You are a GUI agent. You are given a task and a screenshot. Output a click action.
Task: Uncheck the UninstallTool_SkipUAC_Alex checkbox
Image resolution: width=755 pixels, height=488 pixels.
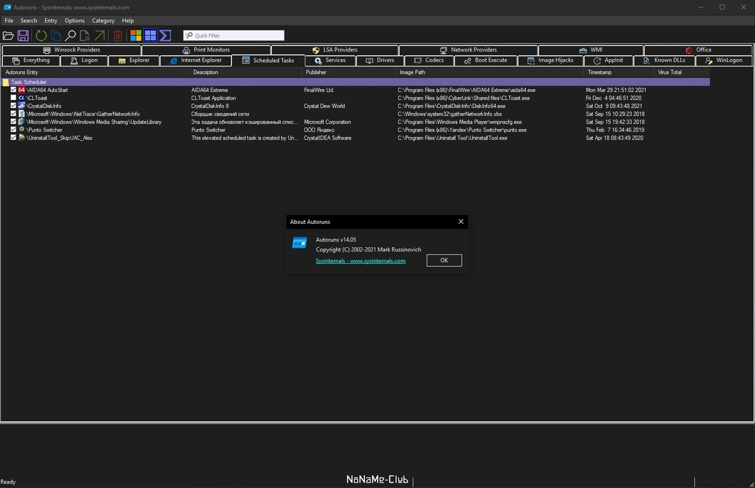14,138
